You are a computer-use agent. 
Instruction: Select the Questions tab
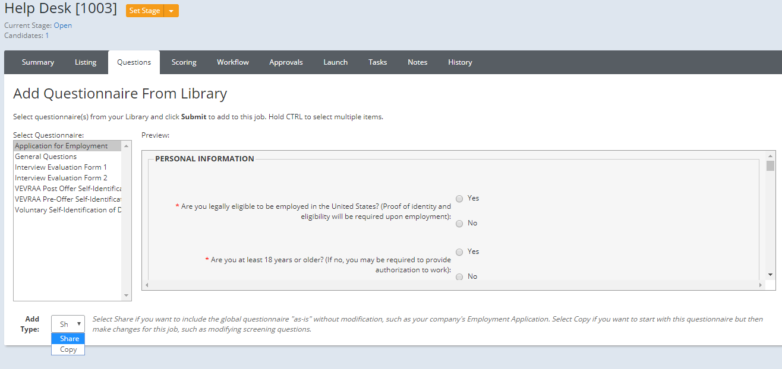point(134,62)
